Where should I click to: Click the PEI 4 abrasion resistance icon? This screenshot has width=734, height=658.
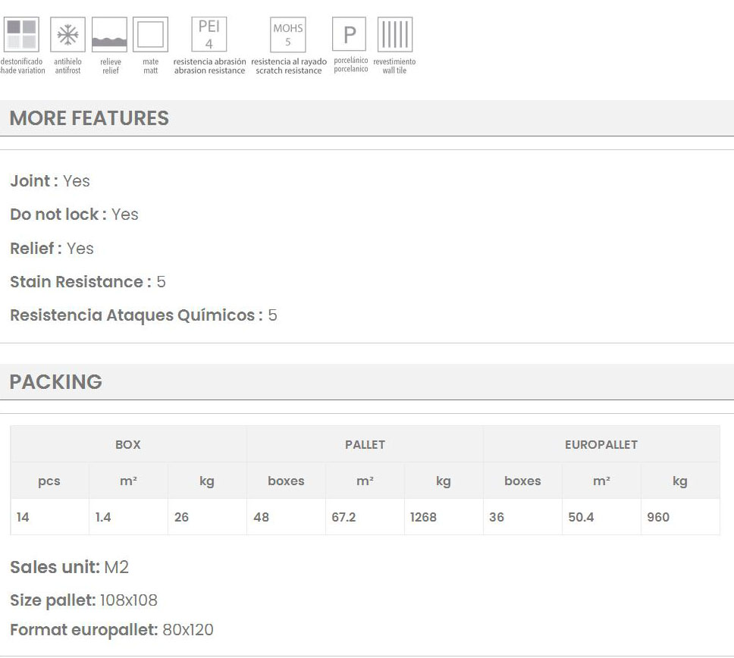tap(209, 35)
